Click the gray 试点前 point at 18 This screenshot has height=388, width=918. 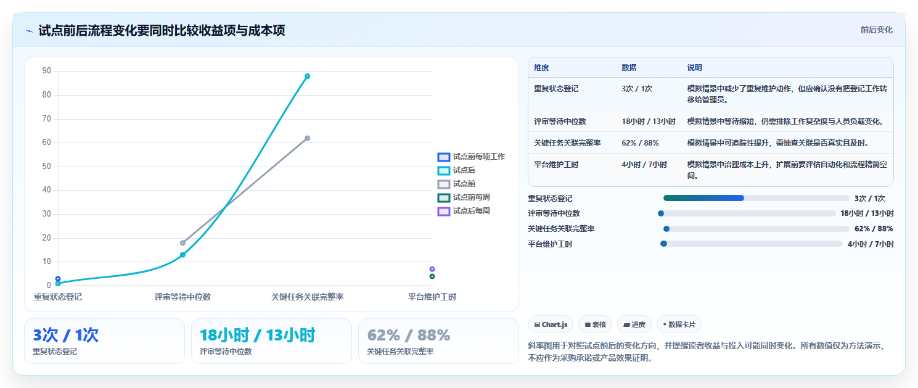(x=182, y=243)
